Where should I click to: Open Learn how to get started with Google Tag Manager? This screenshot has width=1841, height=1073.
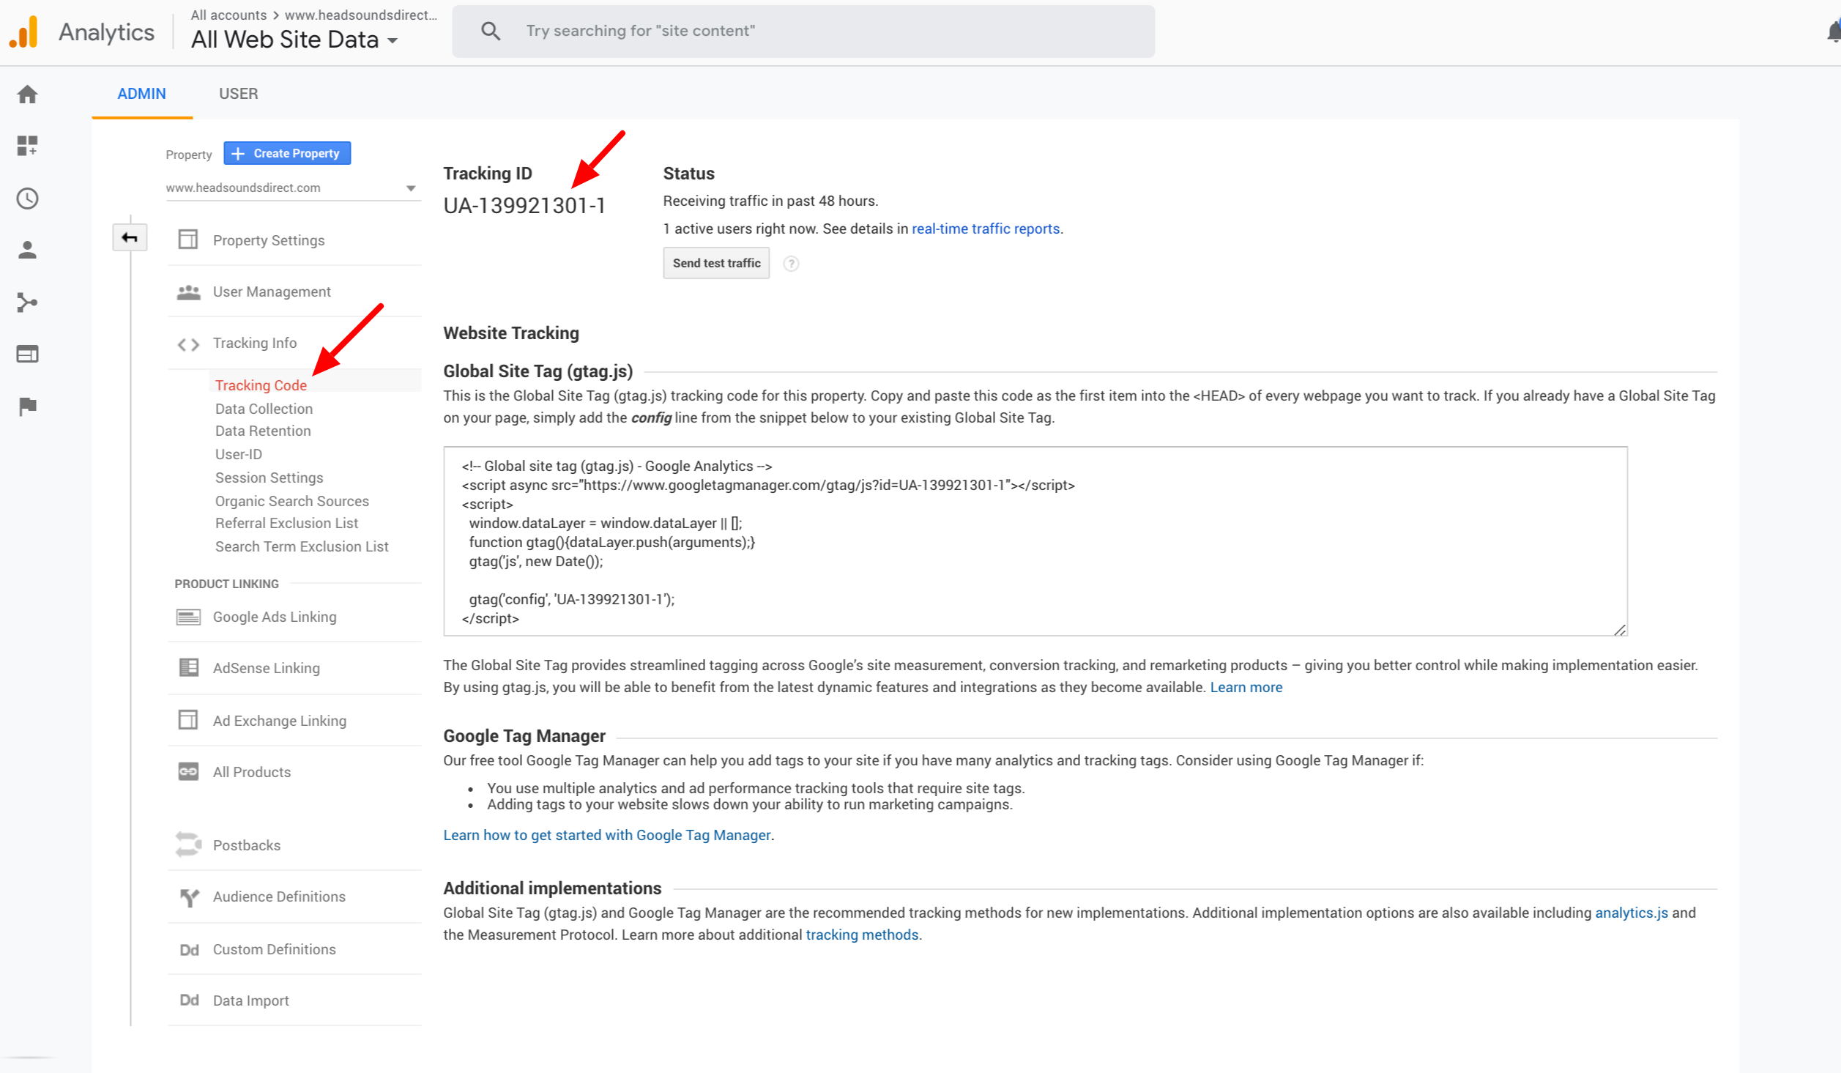[606, 835]
